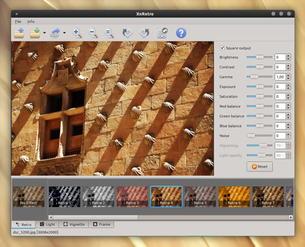Switch to the Light tab

[47, 224]
